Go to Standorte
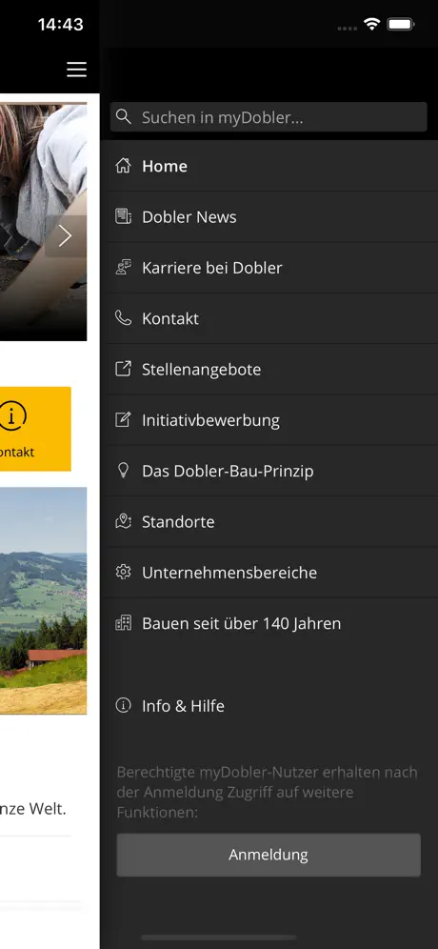 point(269,522)
